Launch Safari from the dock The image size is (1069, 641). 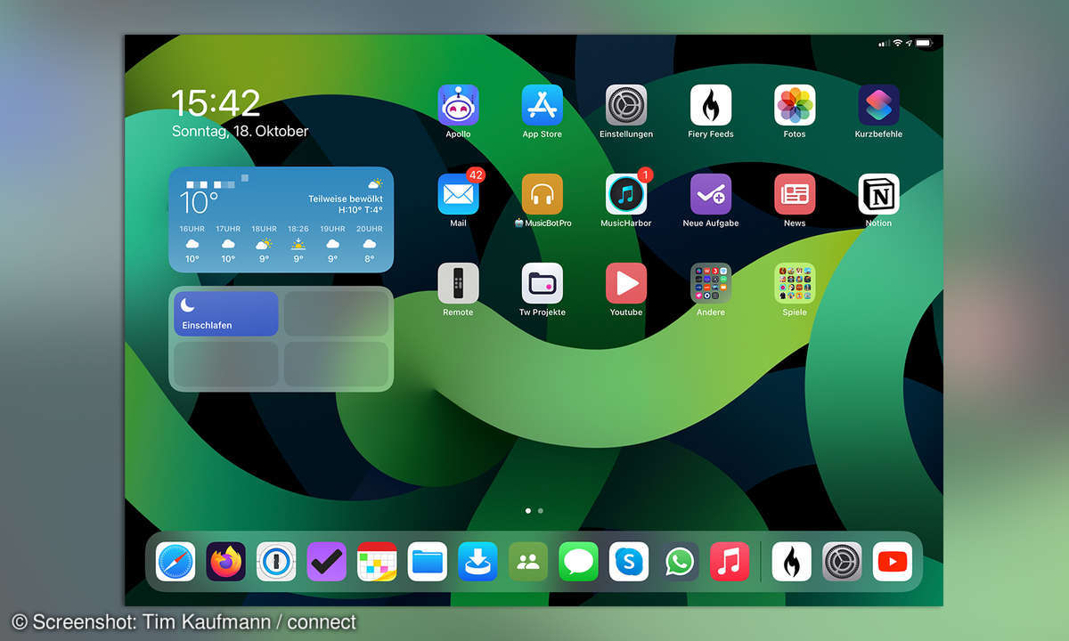pos(175,562)
